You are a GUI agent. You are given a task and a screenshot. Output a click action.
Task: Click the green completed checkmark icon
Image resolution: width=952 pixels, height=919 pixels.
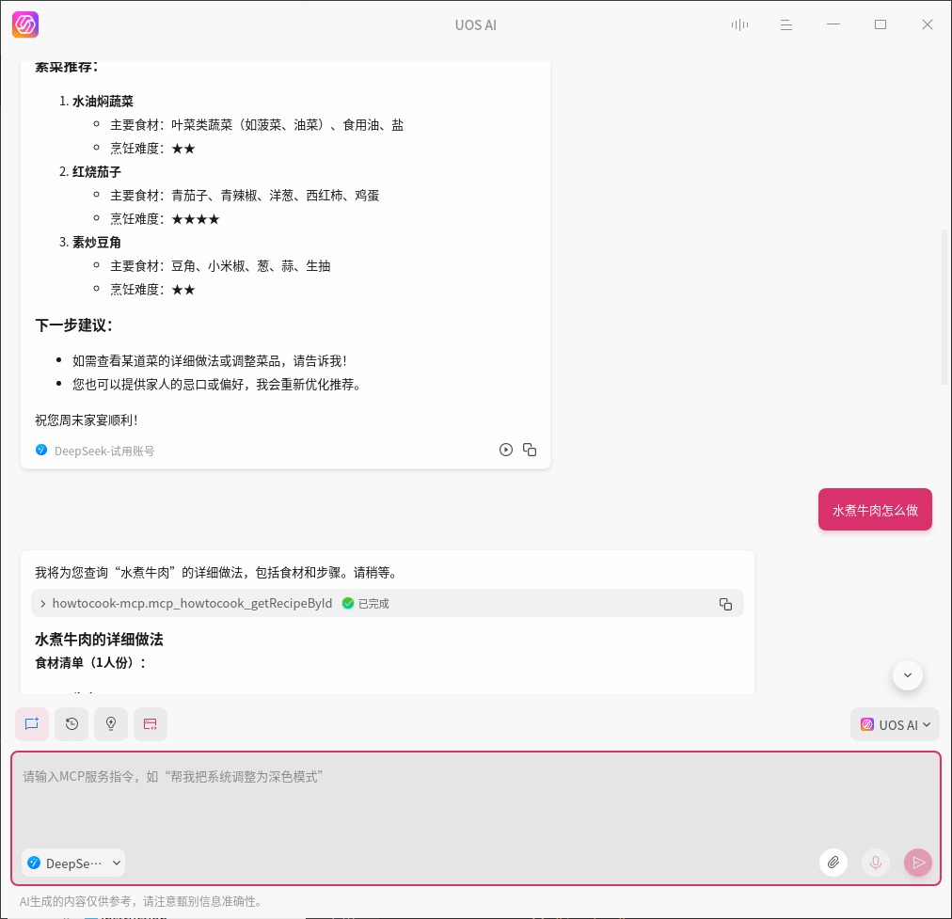(348, 603)
